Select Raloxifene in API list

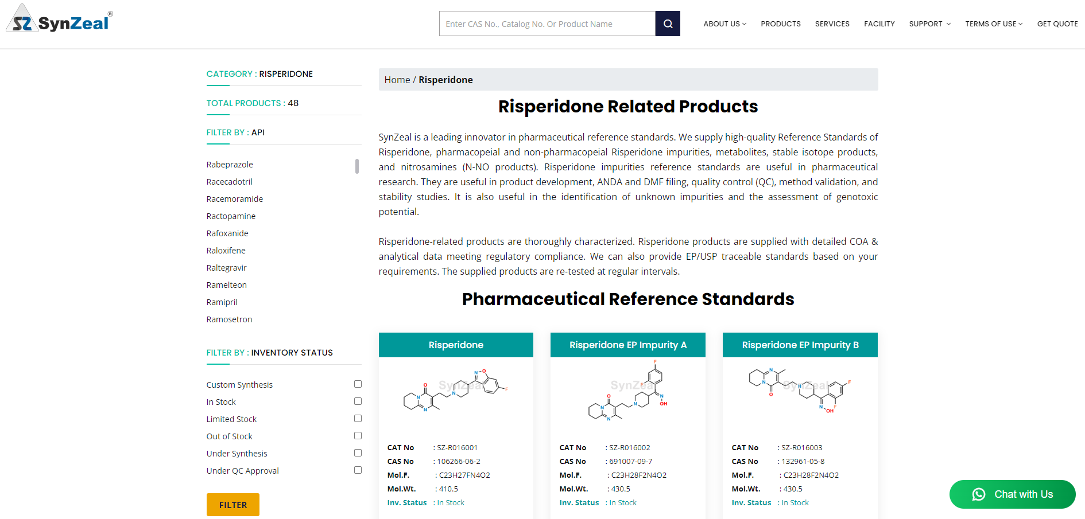226,251
